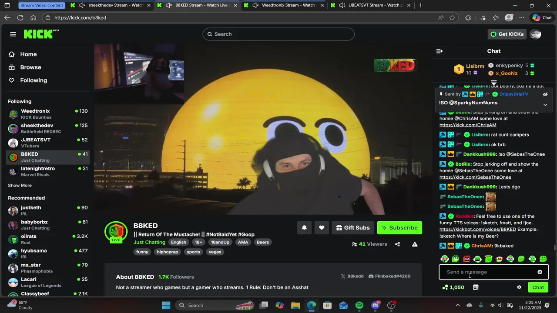
Task: Add page to favorites star
Action: [x=453, y=18]
